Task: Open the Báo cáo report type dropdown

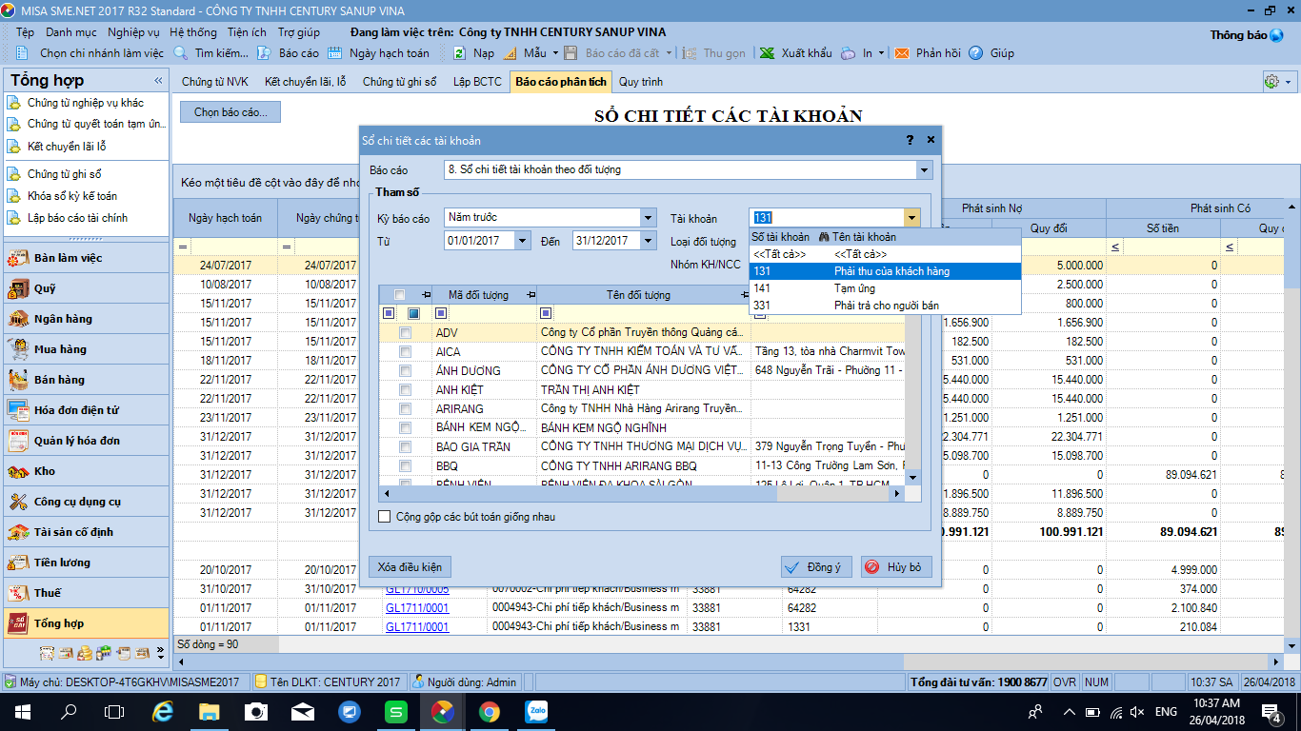Action: coord(923,170)
